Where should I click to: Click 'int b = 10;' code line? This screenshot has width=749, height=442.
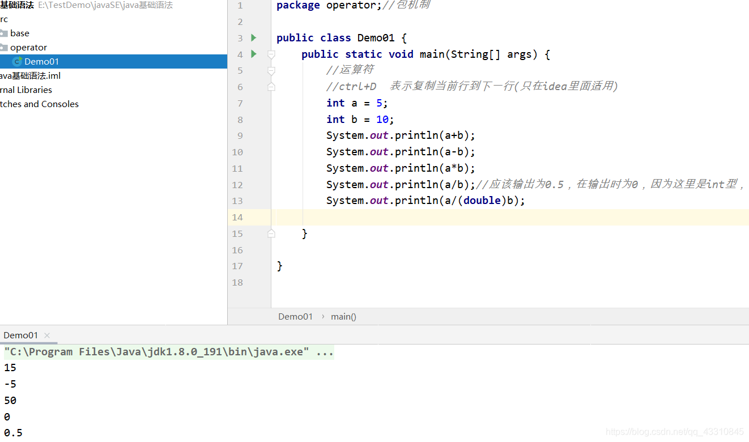[x=360, y=120]
